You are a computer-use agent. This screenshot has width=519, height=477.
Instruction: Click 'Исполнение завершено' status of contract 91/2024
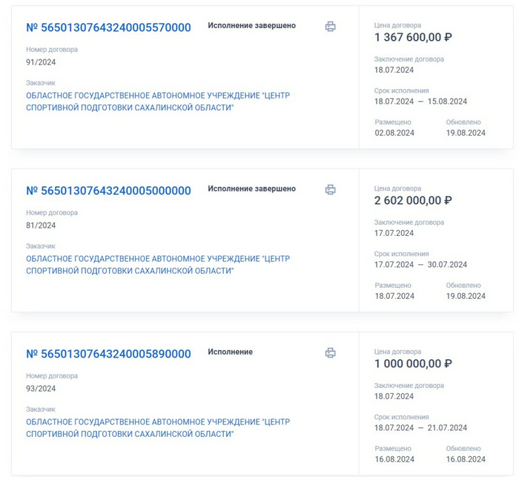pyautogui.click(x=251, y=25)
